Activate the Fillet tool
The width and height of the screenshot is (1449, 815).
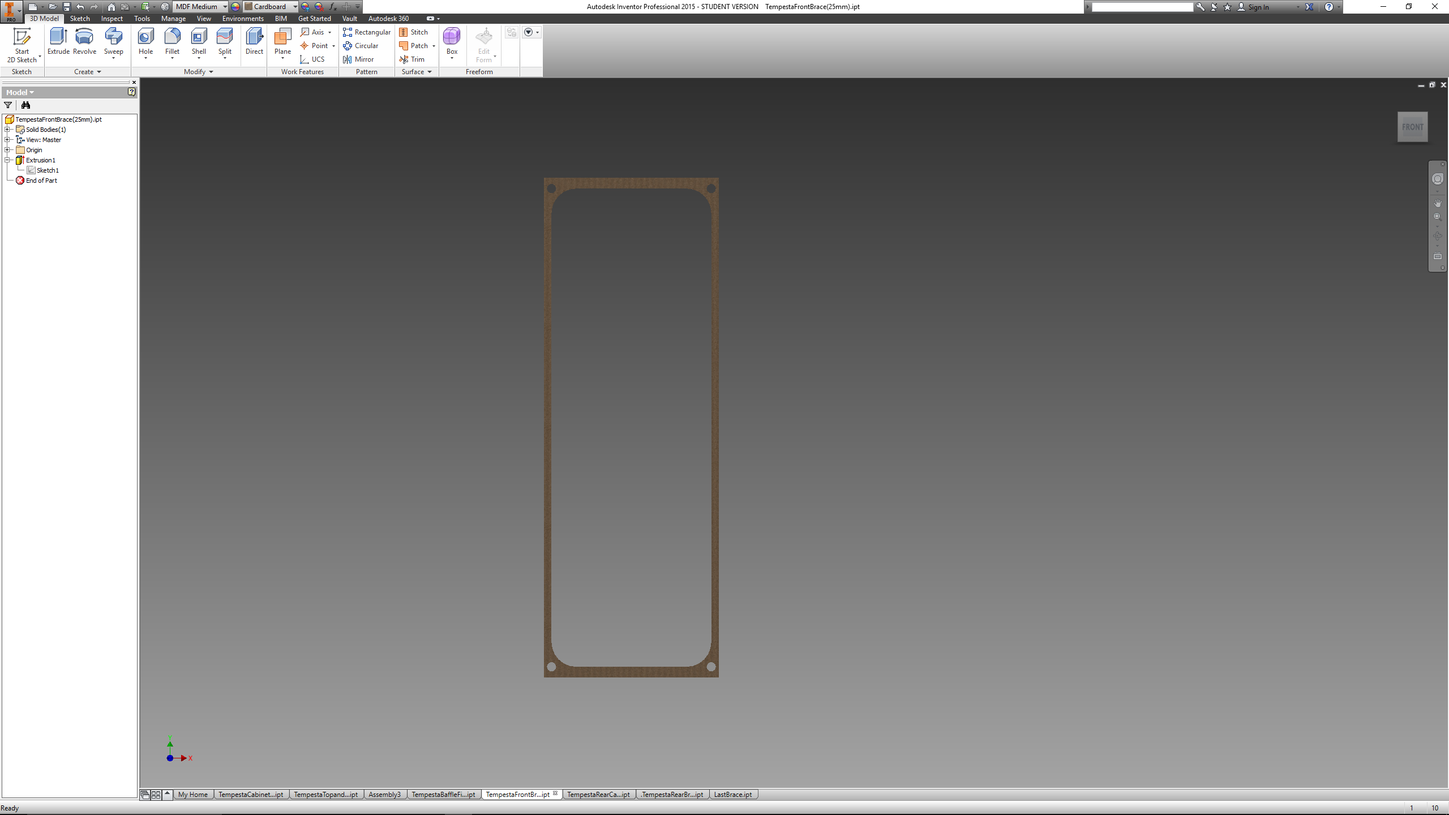tap(172, 42)
